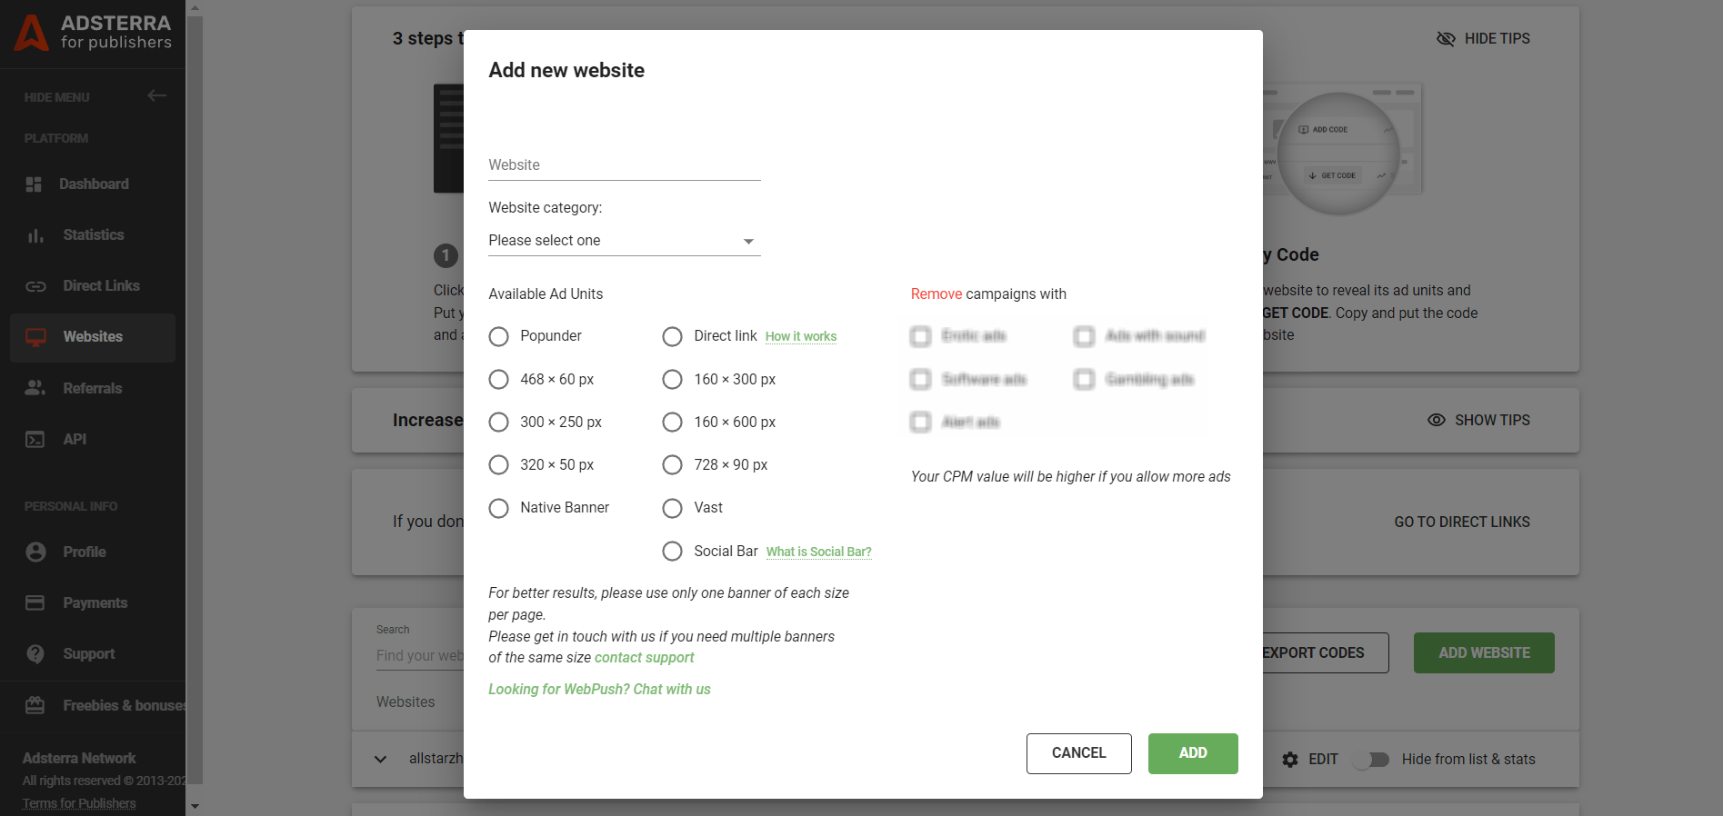Open Websites via the monitor icon
1723x816 pixels.
point(35,336)
